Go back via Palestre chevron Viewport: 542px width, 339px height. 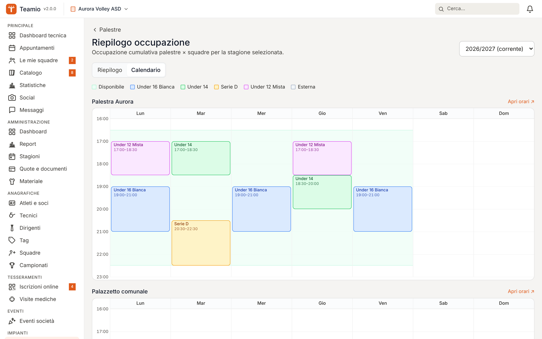(x=95, y=30)
